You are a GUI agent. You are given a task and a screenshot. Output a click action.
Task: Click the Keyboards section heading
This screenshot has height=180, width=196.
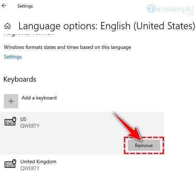(20, 79)
